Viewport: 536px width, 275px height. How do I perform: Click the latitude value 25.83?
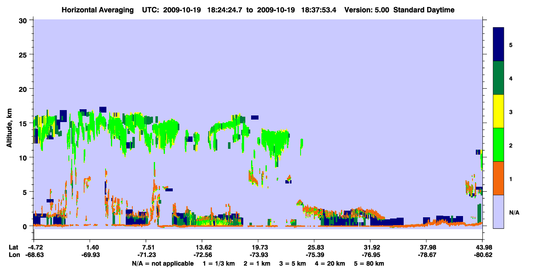(316, 247)
